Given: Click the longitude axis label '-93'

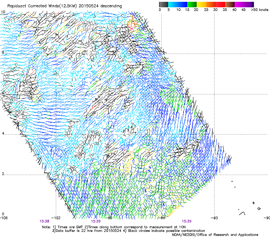Looking at the screenshot, I should (215, 218).
